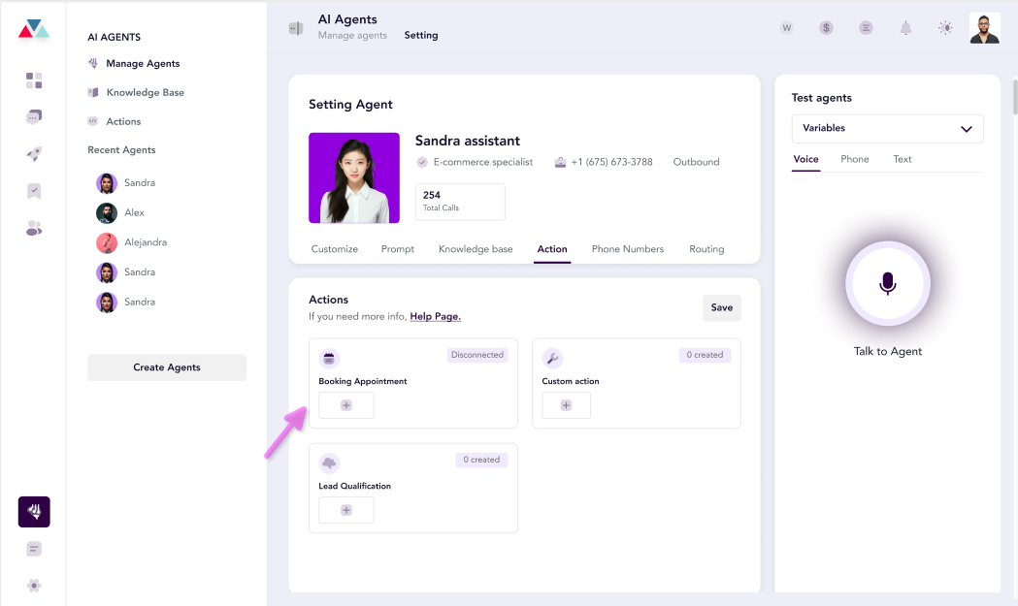Click the Custom action wrench icon
The image size is (1018, 606).
click(x=552, y=358)
